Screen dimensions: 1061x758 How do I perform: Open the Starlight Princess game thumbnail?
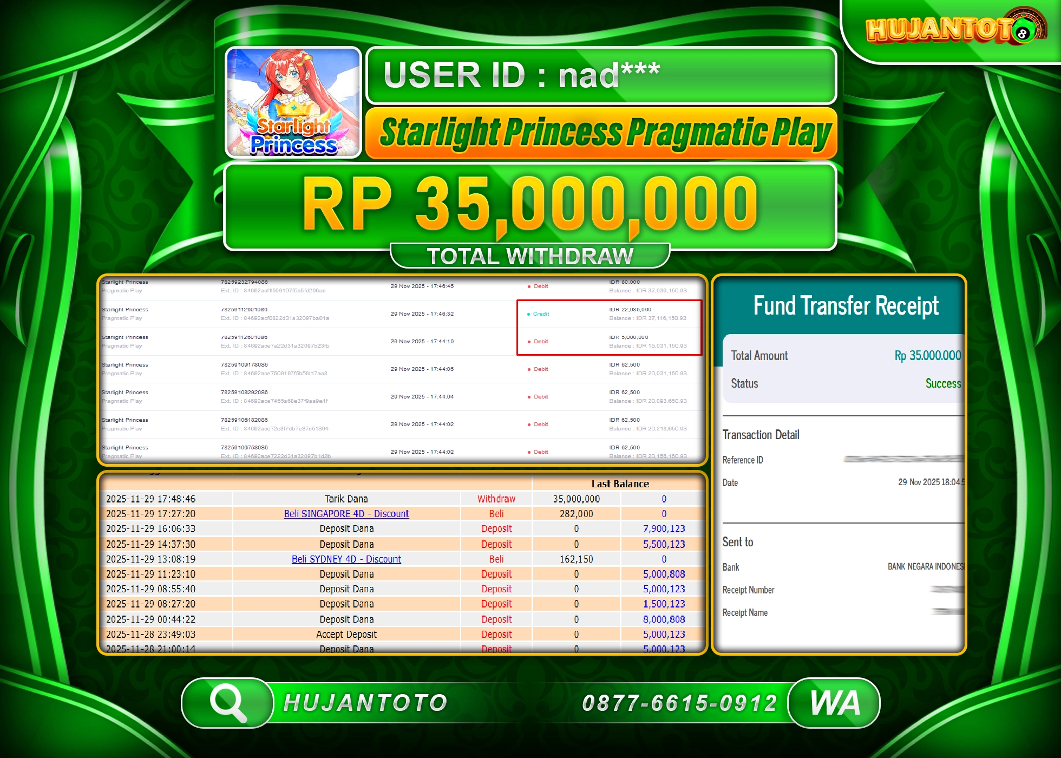pyautogui.click(x=293, y=103)
